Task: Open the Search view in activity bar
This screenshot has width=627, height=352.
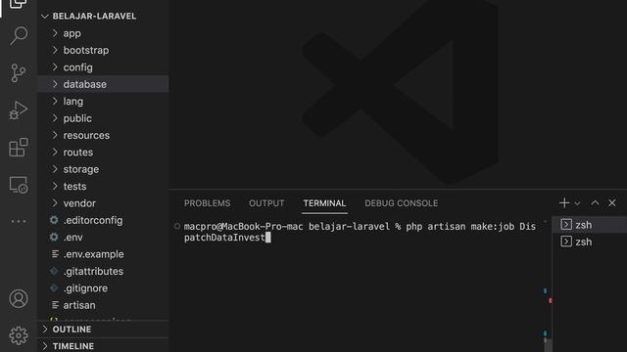Action: point(19,36)
